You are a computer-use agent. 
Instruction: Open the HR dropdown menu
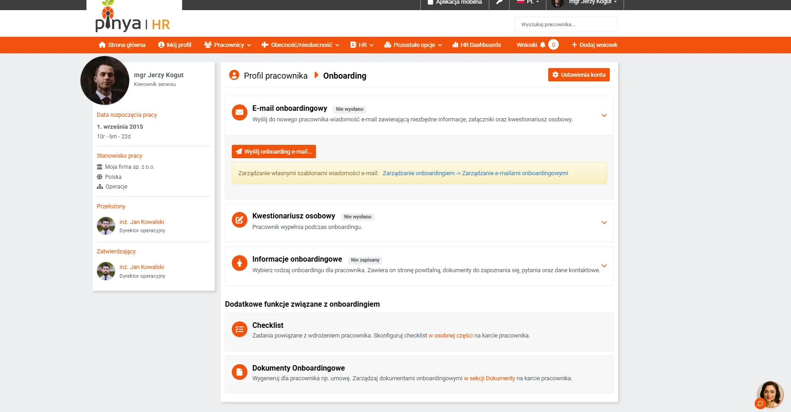click(362, 45)
